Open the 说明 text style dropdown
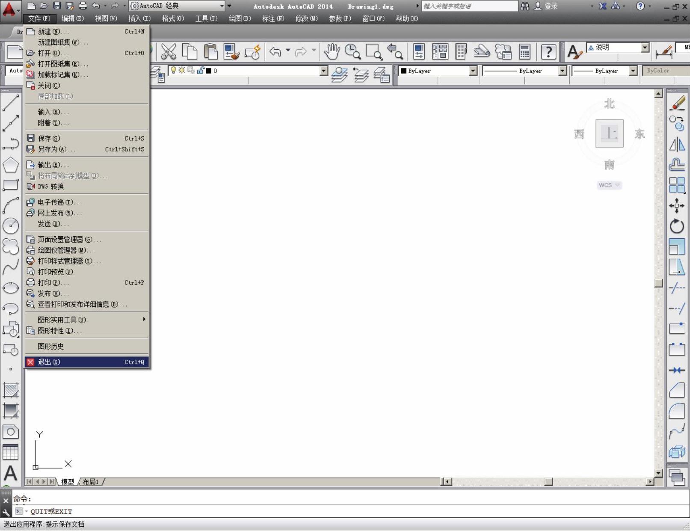 645,47
